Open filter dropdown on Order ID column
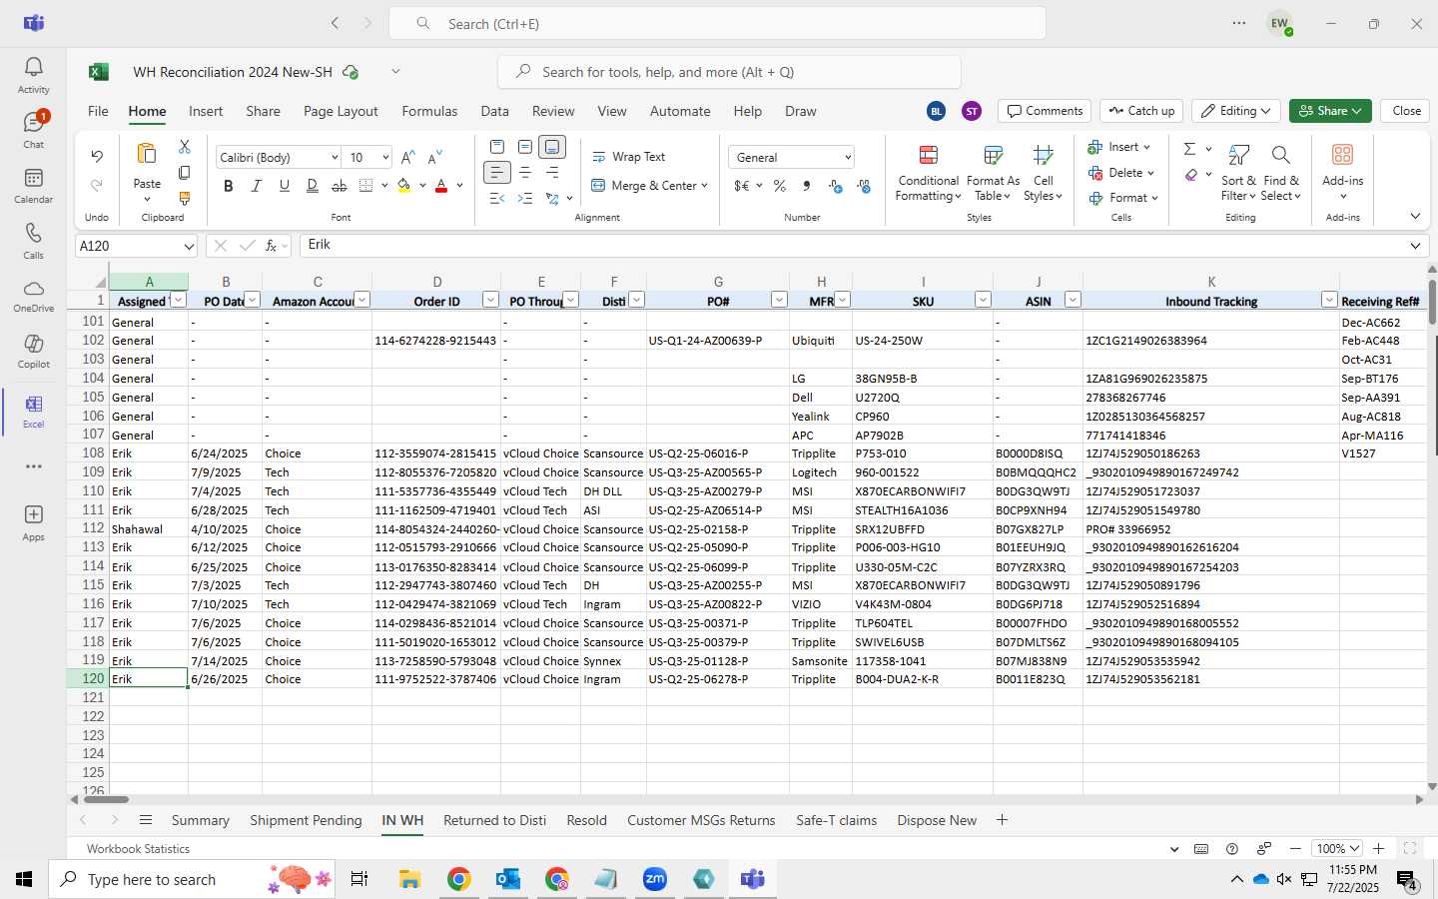 (x=490, y=300)
